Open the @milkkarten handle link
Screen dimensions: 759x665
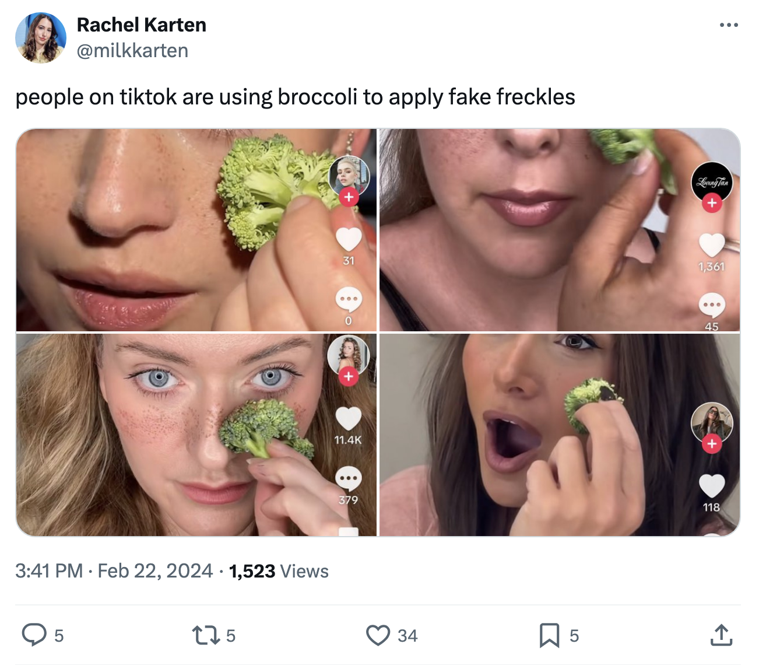132,51
